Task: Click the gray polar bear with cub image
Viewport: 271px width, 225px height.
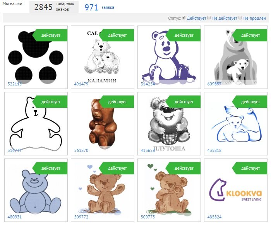Action: 236,57
